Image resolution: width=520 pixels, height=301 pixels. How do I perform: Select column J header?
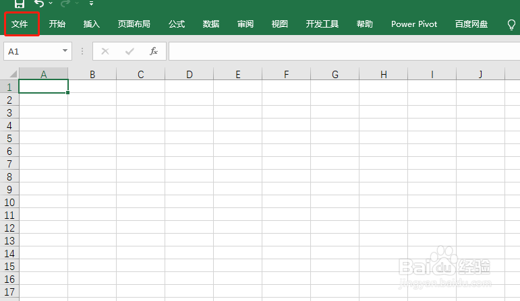pyautogui.click(x=480, y=74)
